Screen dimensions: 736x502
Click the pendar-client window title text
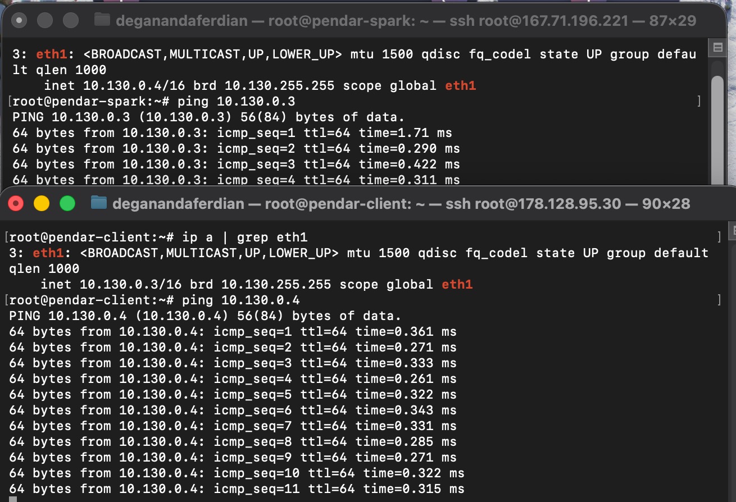pyautogui.click(x=401, y=203)
